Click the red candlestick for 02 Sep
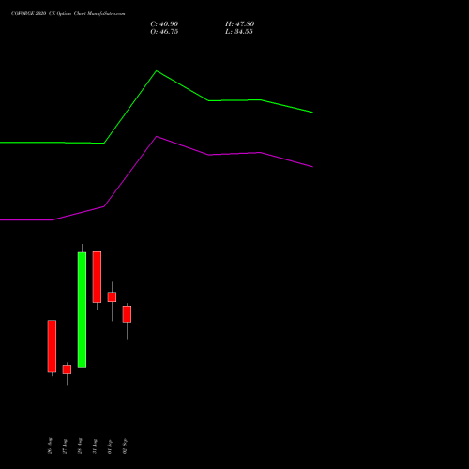Image resolution: width=469 pixels, height=469 pixels. (x=127, y=314)
